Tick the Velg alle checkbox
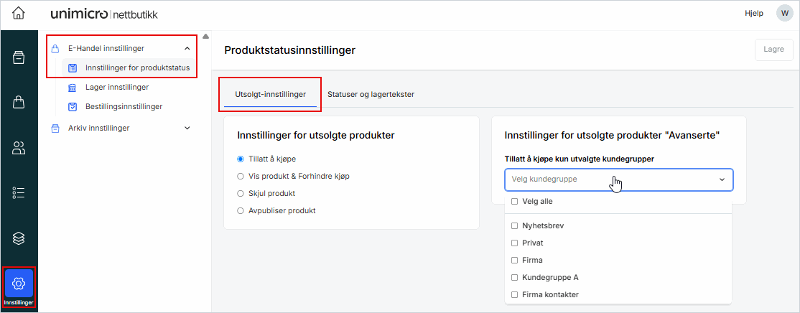The image size is (800, 313). point(514,202)
